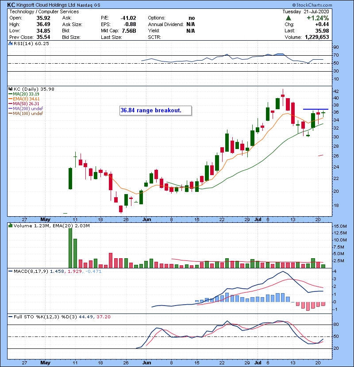The width and height of the screenshot is (354, 367).
Task: Click the highest candlestick near 42
Action: (283, 96)
